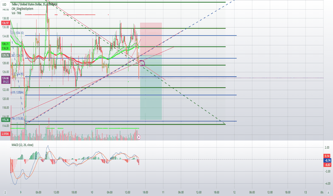Click the day 9 label on time axis

(21, 192)
